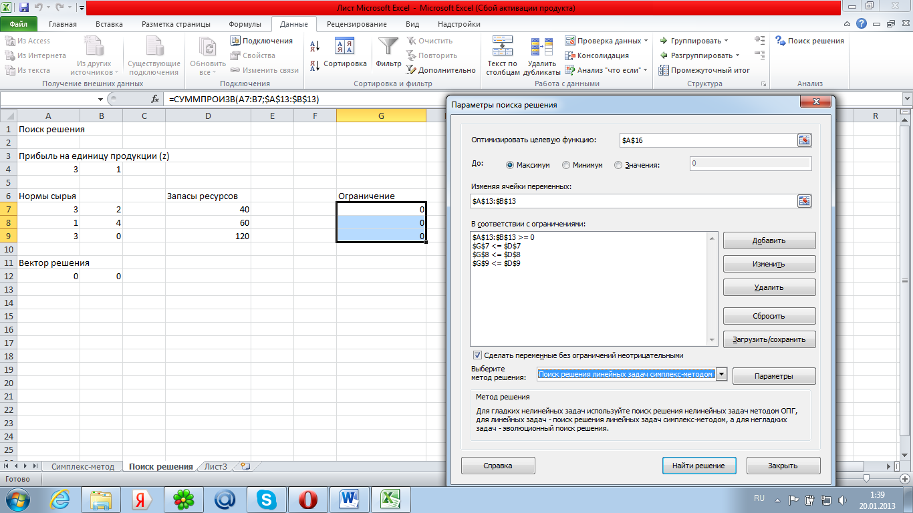Open the solving method dropdown
913x513 pixels.
(721, 375)
